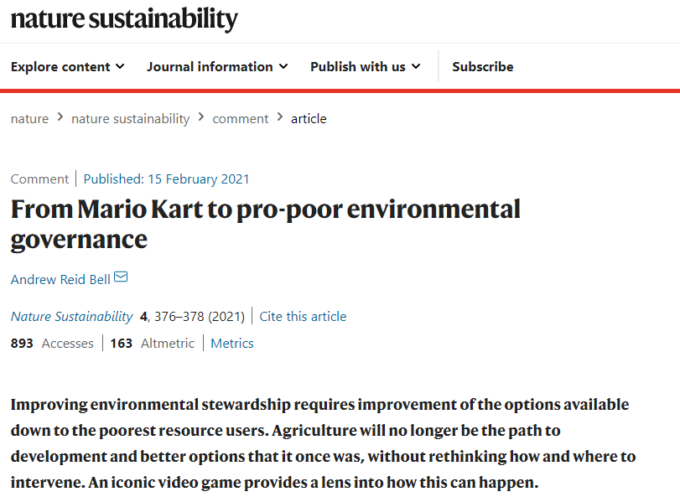
Task: Click chevron arrow before 'article' breadcrumb
Action: 280,117
